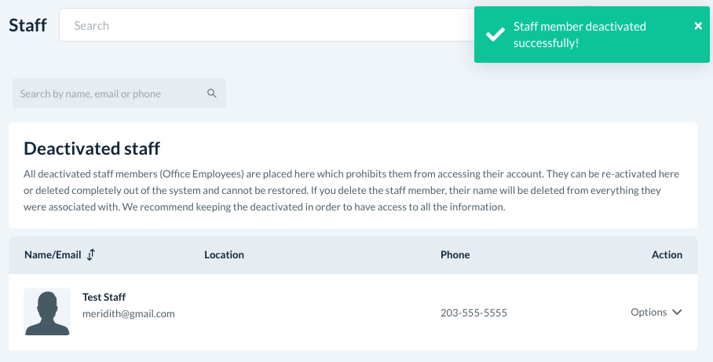Click the magnifier icon in staff search
Viewport: 713px width, 362px height.
point(212,93)
